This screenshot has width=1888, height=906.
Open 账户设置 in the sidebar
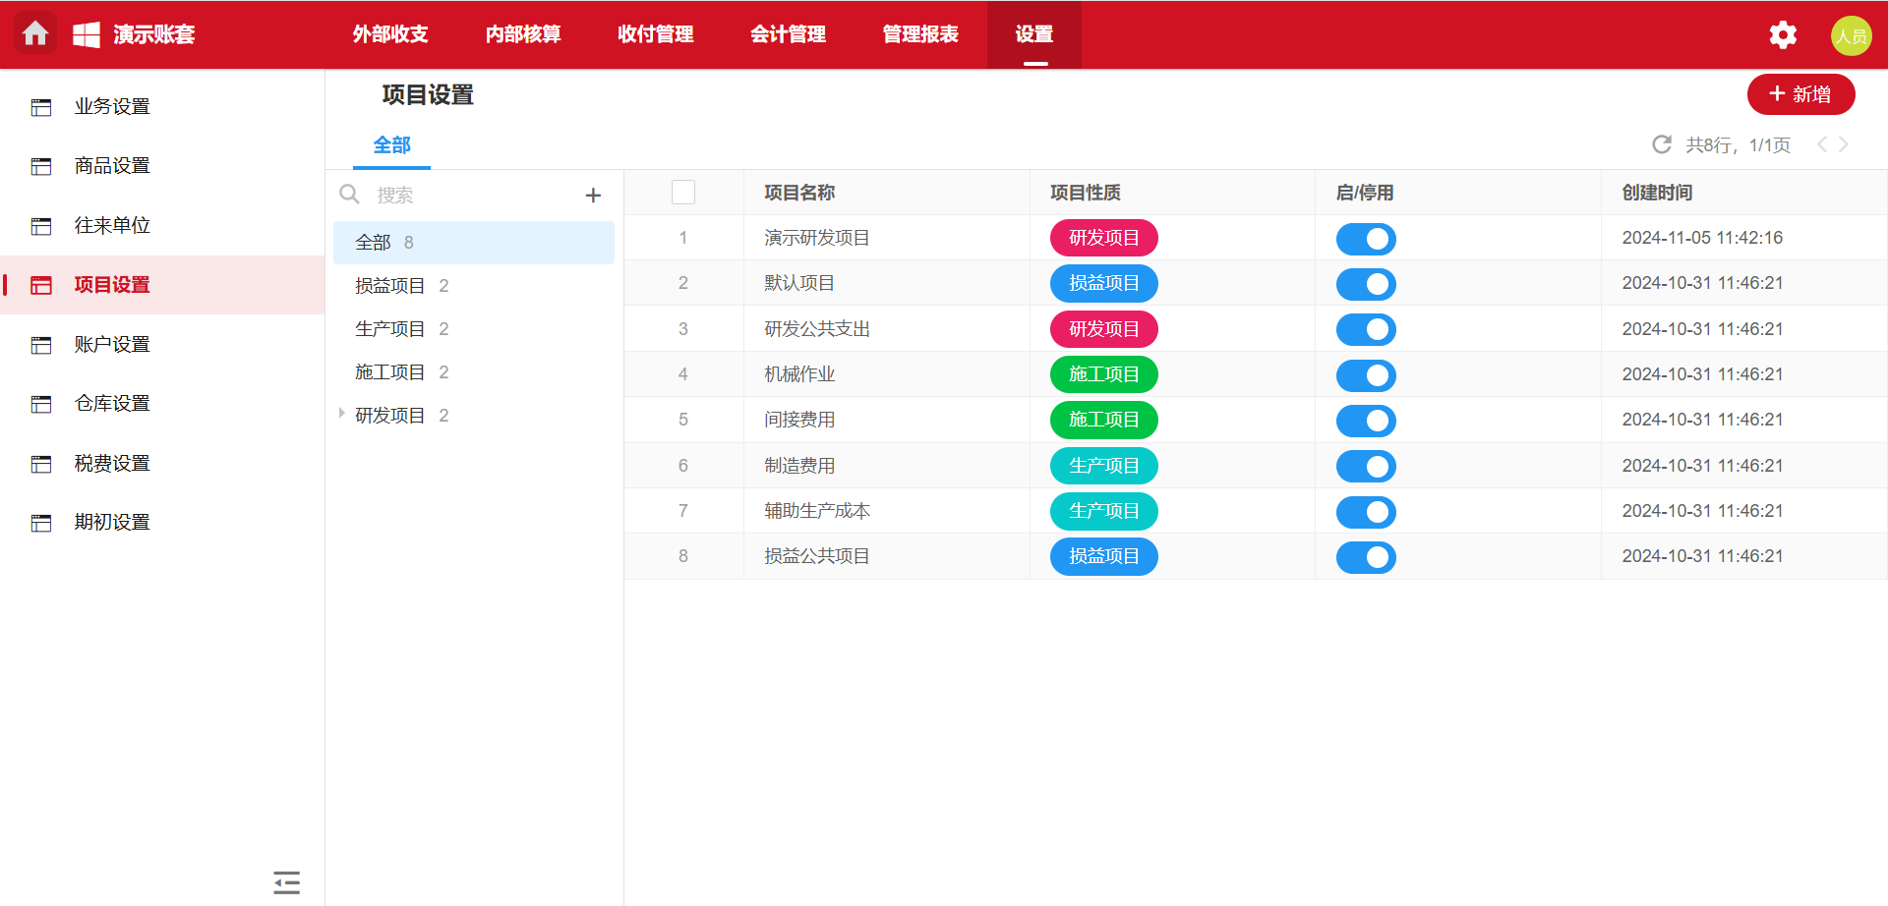(x=112, y=345)
